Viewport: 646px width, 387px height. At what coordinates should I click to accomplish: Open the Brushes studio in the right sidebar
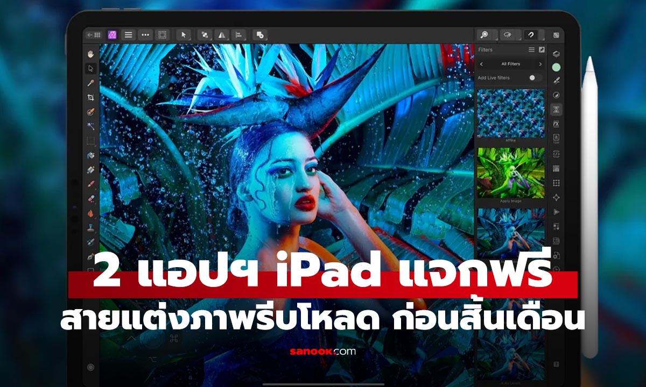pos(557,80)
